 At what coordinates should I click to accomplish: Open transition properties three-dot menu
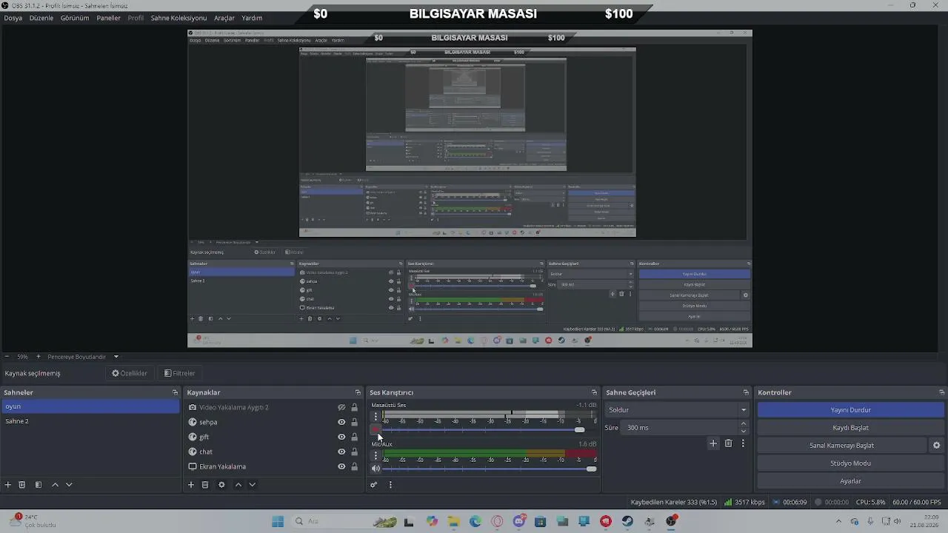(x=743, y=443)
